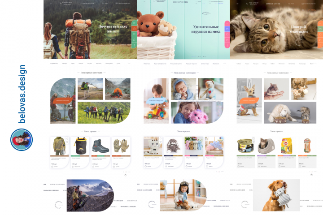Open teddy bears set product card
The width and height of the screenshot is (323, 215).
point(194,152)
